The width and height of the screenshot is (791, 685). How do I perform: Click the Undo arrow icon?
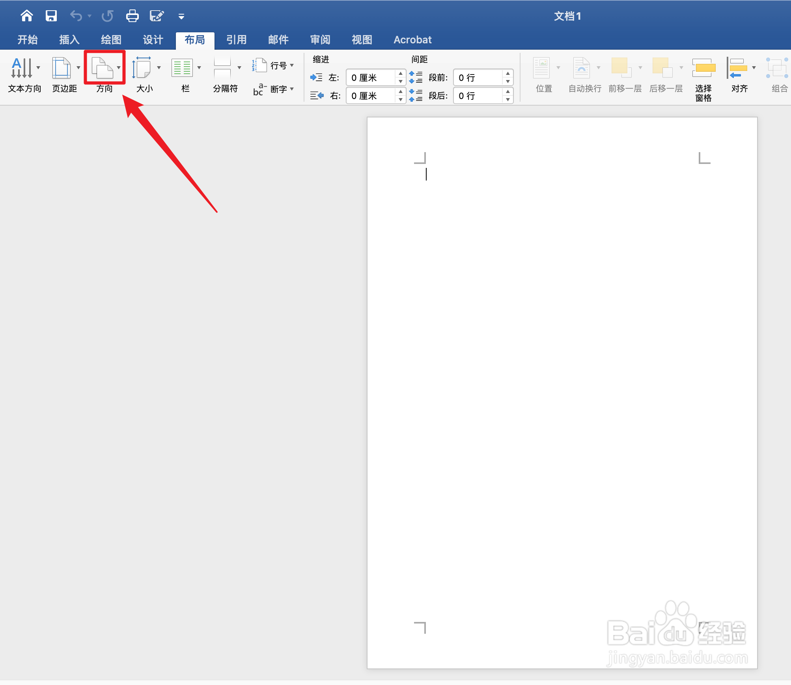point(76,16)
